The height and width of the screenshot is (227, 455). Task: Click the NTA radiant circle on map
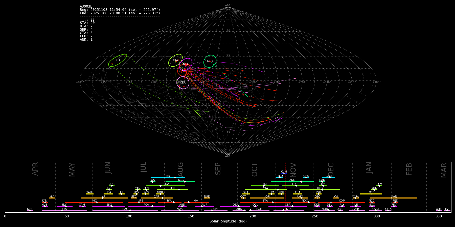(186, 64)
